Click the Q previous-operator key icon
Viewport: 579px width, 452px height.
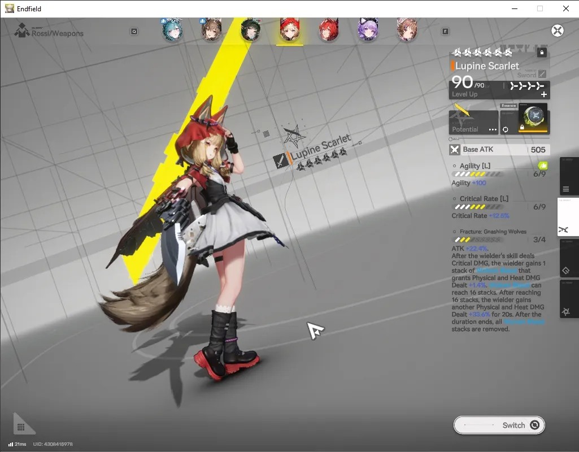pyautogui.click(x=134, y=32)
